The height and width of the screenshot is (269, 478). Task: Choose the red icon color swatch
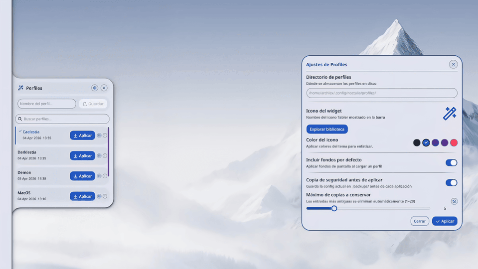454,142
